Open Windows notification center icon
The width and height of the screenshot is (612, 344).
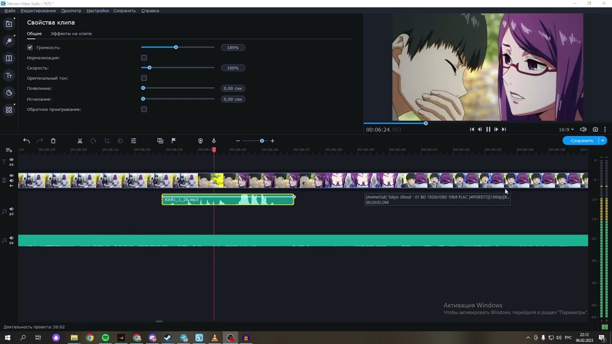[x=602, y=338]
